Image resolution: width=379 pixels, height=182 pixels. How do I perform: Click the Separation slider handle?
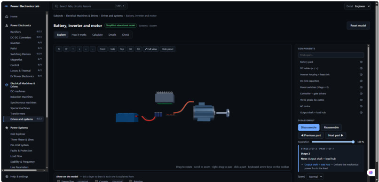(353, 142)
